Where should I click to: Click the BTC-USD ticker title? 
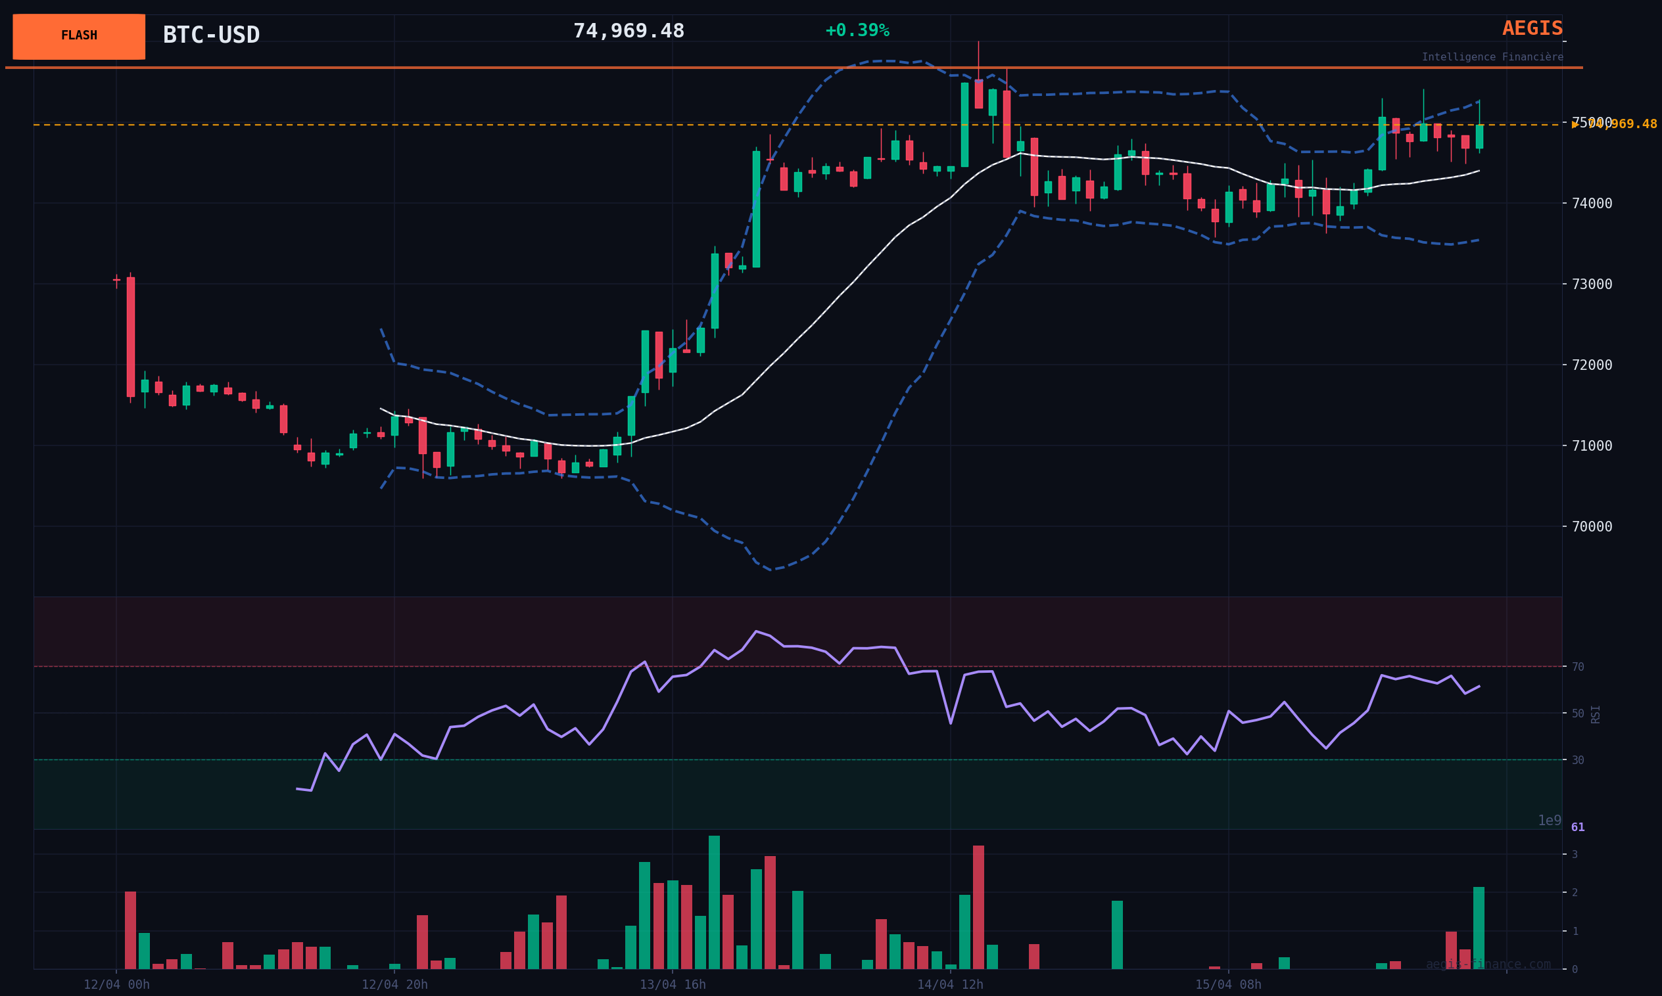tap(211, 35)
